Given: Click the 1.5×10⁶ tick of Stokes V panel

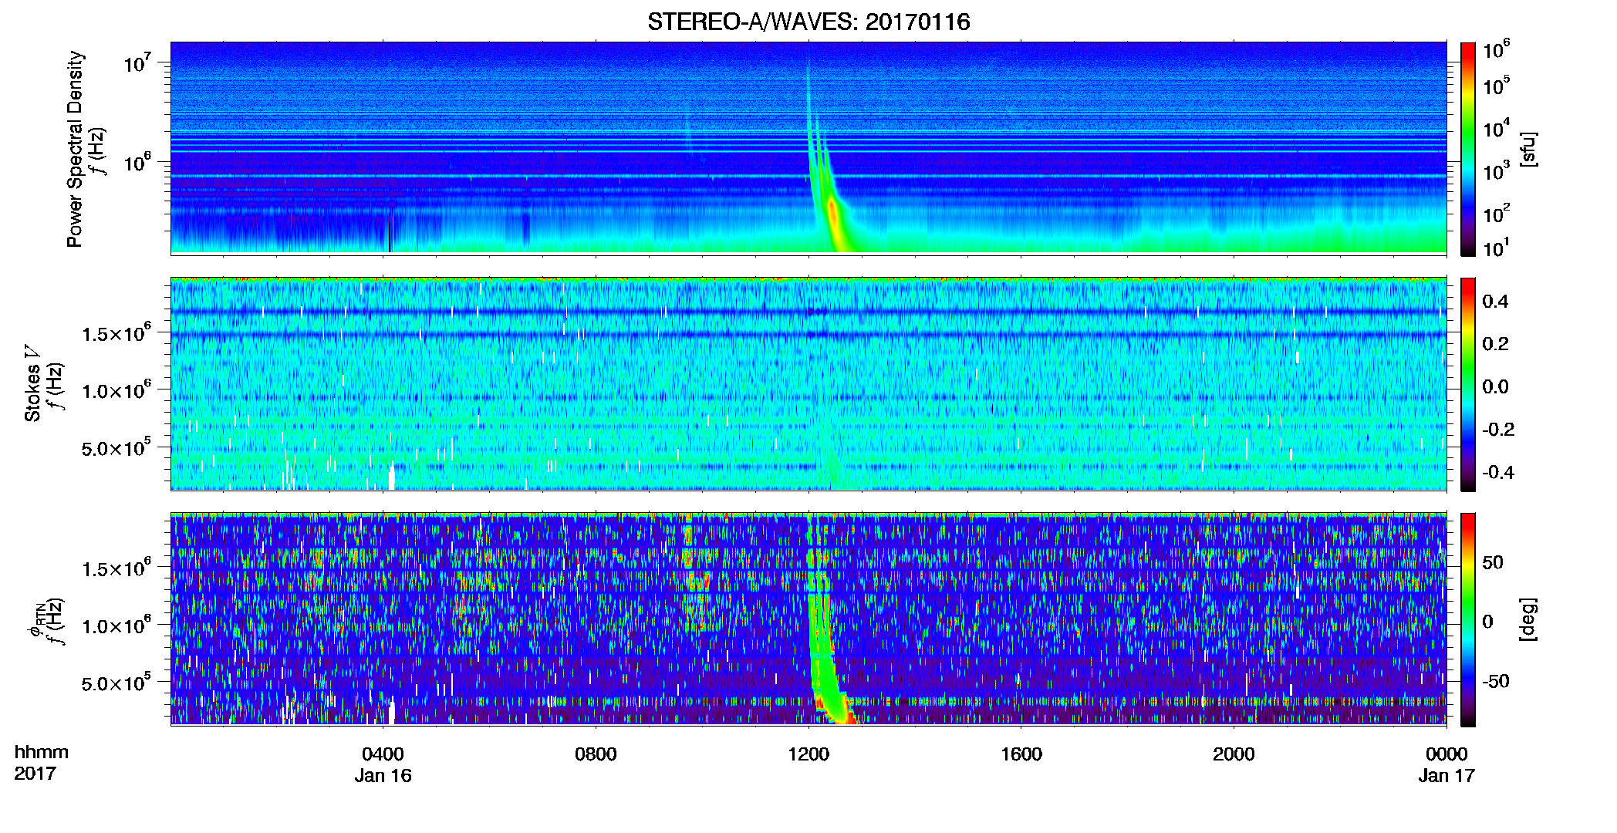Looking at the screenshot, I should point(116,333).
